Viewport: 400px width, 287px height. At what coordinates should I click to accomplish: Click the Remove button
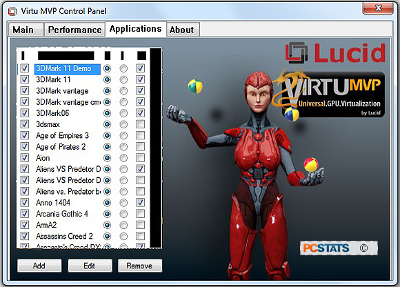[x=140, y=266]
